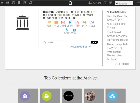Open the green floppy software icon (154K)

pos(85,23)
